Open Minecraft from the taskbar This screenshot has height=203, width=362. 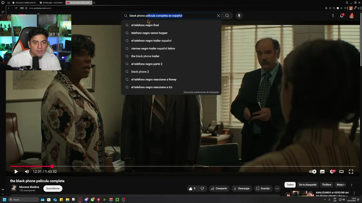click(117, 200)
